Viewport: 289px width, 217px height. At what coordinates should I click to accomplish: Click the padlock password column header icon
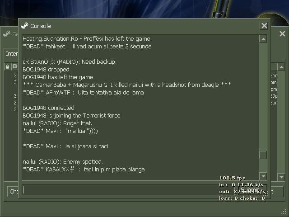point(7,66)
